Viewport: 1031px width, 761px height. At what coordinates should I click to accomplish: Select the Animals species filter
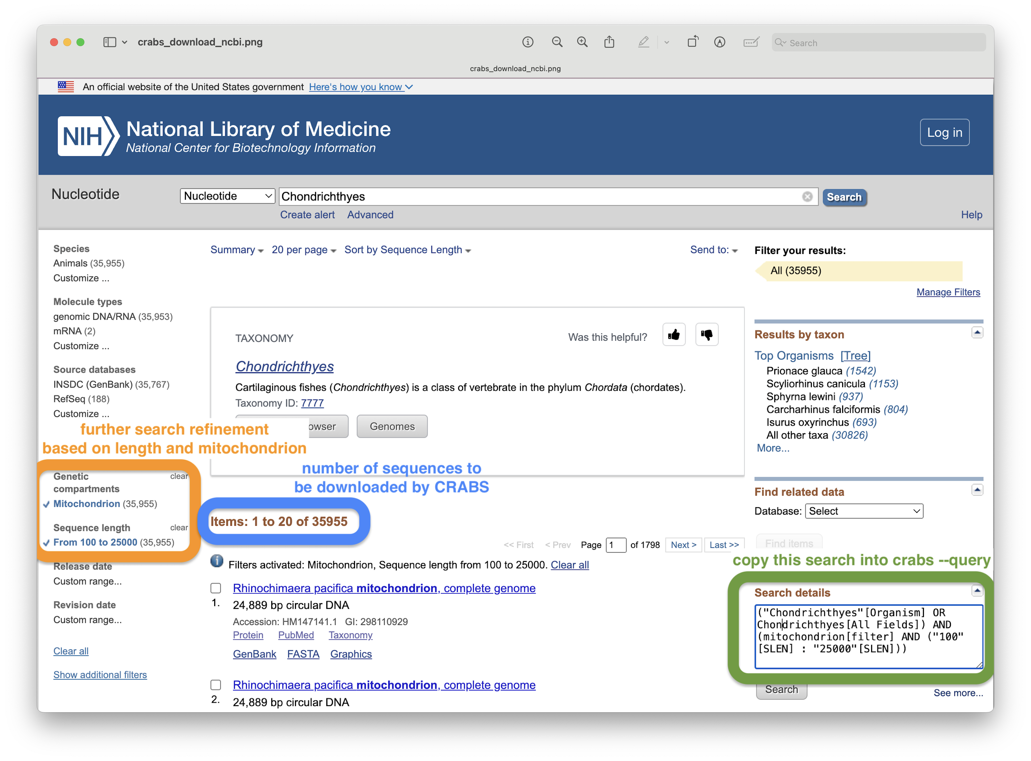click(70, 264)
